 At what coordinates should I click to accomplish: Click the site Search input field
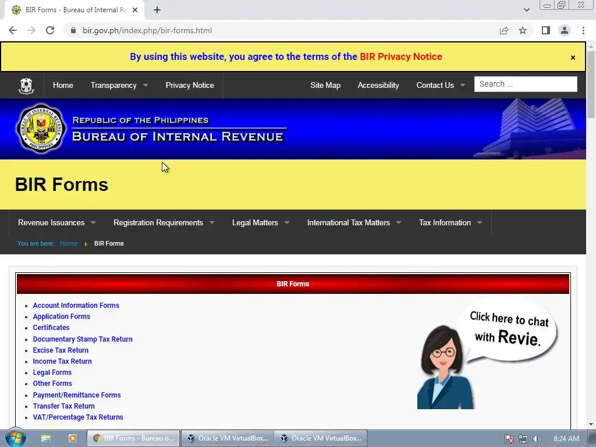point(526,84)
